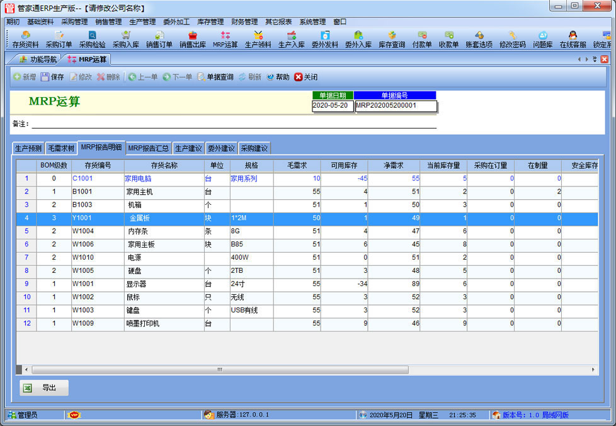The width and height of the screenshot is (616, 426).
Task: Open the 修改密码 toolbar icon
Action: pyautogui.click(x=513, y=39)
